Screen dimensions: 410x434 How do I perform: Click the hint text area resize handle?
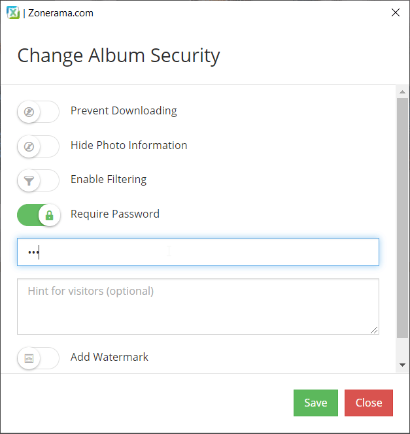click(x=374, y=330)
